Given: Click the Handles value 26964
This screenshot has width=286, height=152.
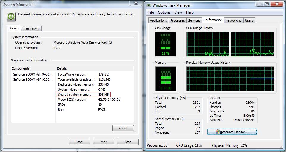Looking at the screenshot, I should (x=250, y=103).
